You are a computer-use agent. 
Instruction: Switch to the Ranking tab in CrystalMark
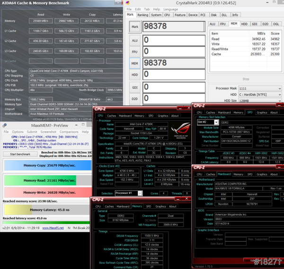(x=142, y=15)
